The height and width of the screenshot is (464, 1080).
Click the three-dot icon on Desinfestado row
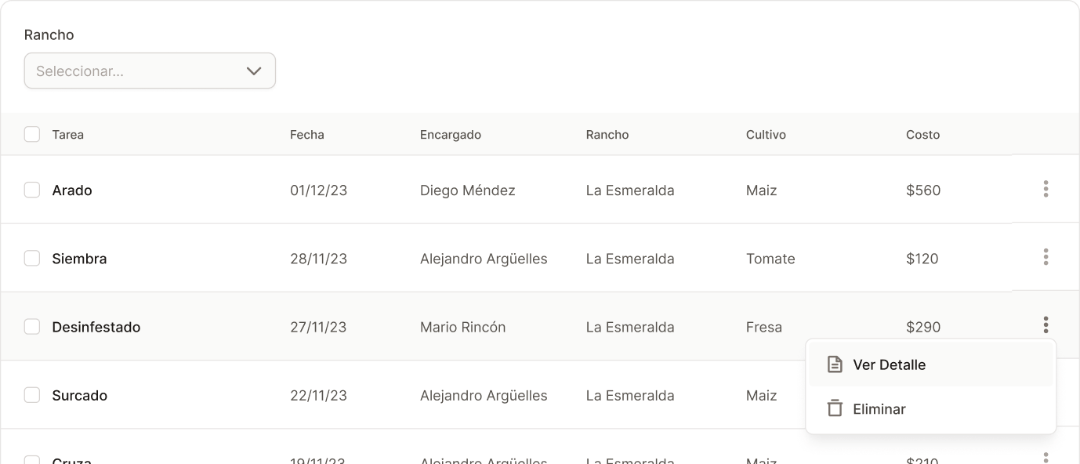[x=1046, y=325]
